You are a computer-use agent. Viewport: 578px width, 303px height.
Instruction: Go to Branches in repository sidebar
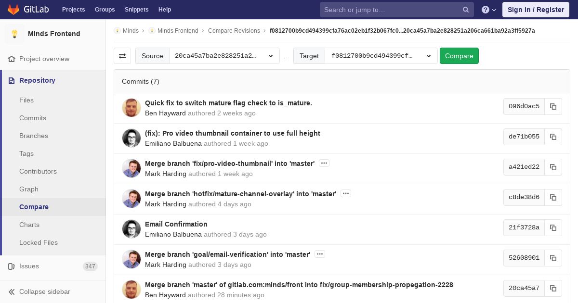click(34, 136)
